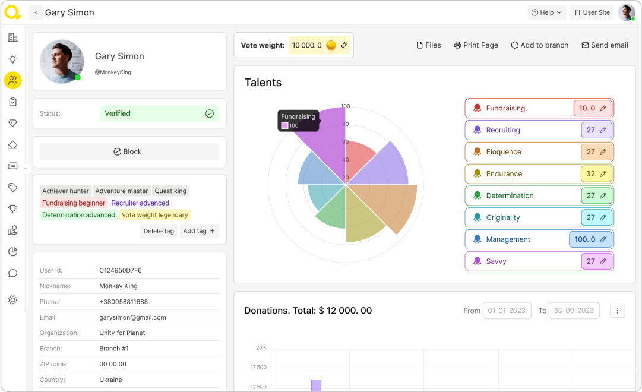
Task: Edit the Fundraising talent value
Action: pos(603,108)
